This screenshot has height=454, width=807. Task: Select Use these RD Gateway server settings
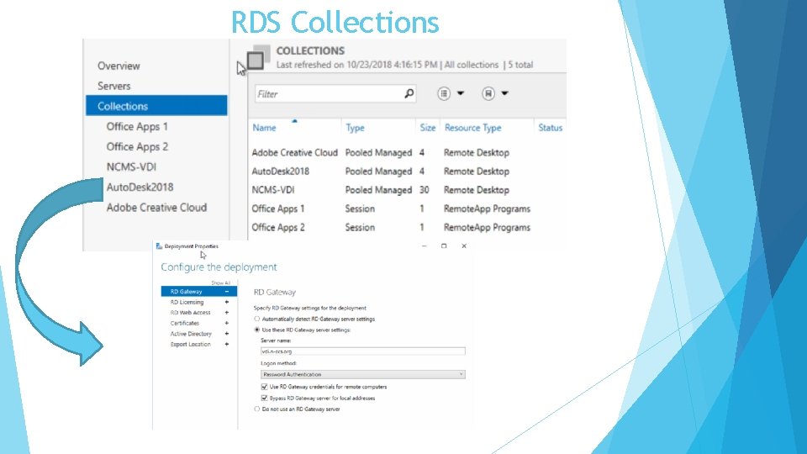tap(257, 330)
